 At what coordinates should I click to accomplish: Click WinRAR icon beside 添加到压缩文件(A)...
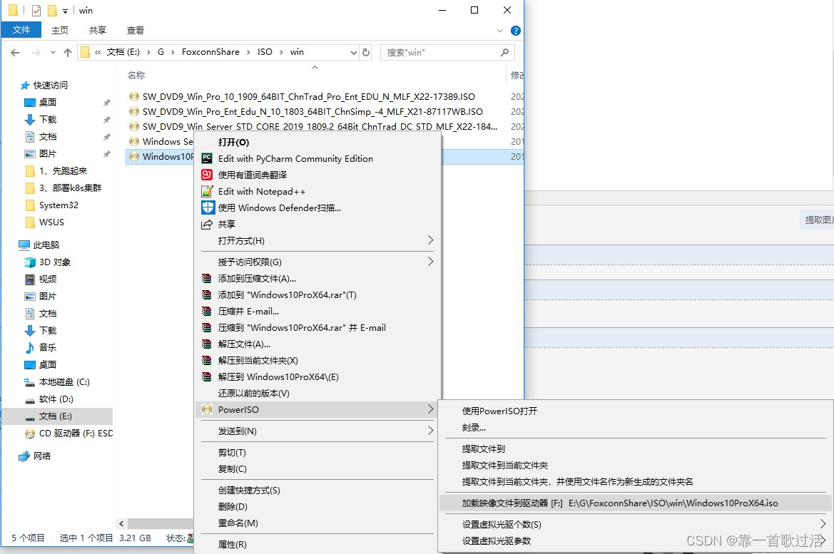click(207, 279)
